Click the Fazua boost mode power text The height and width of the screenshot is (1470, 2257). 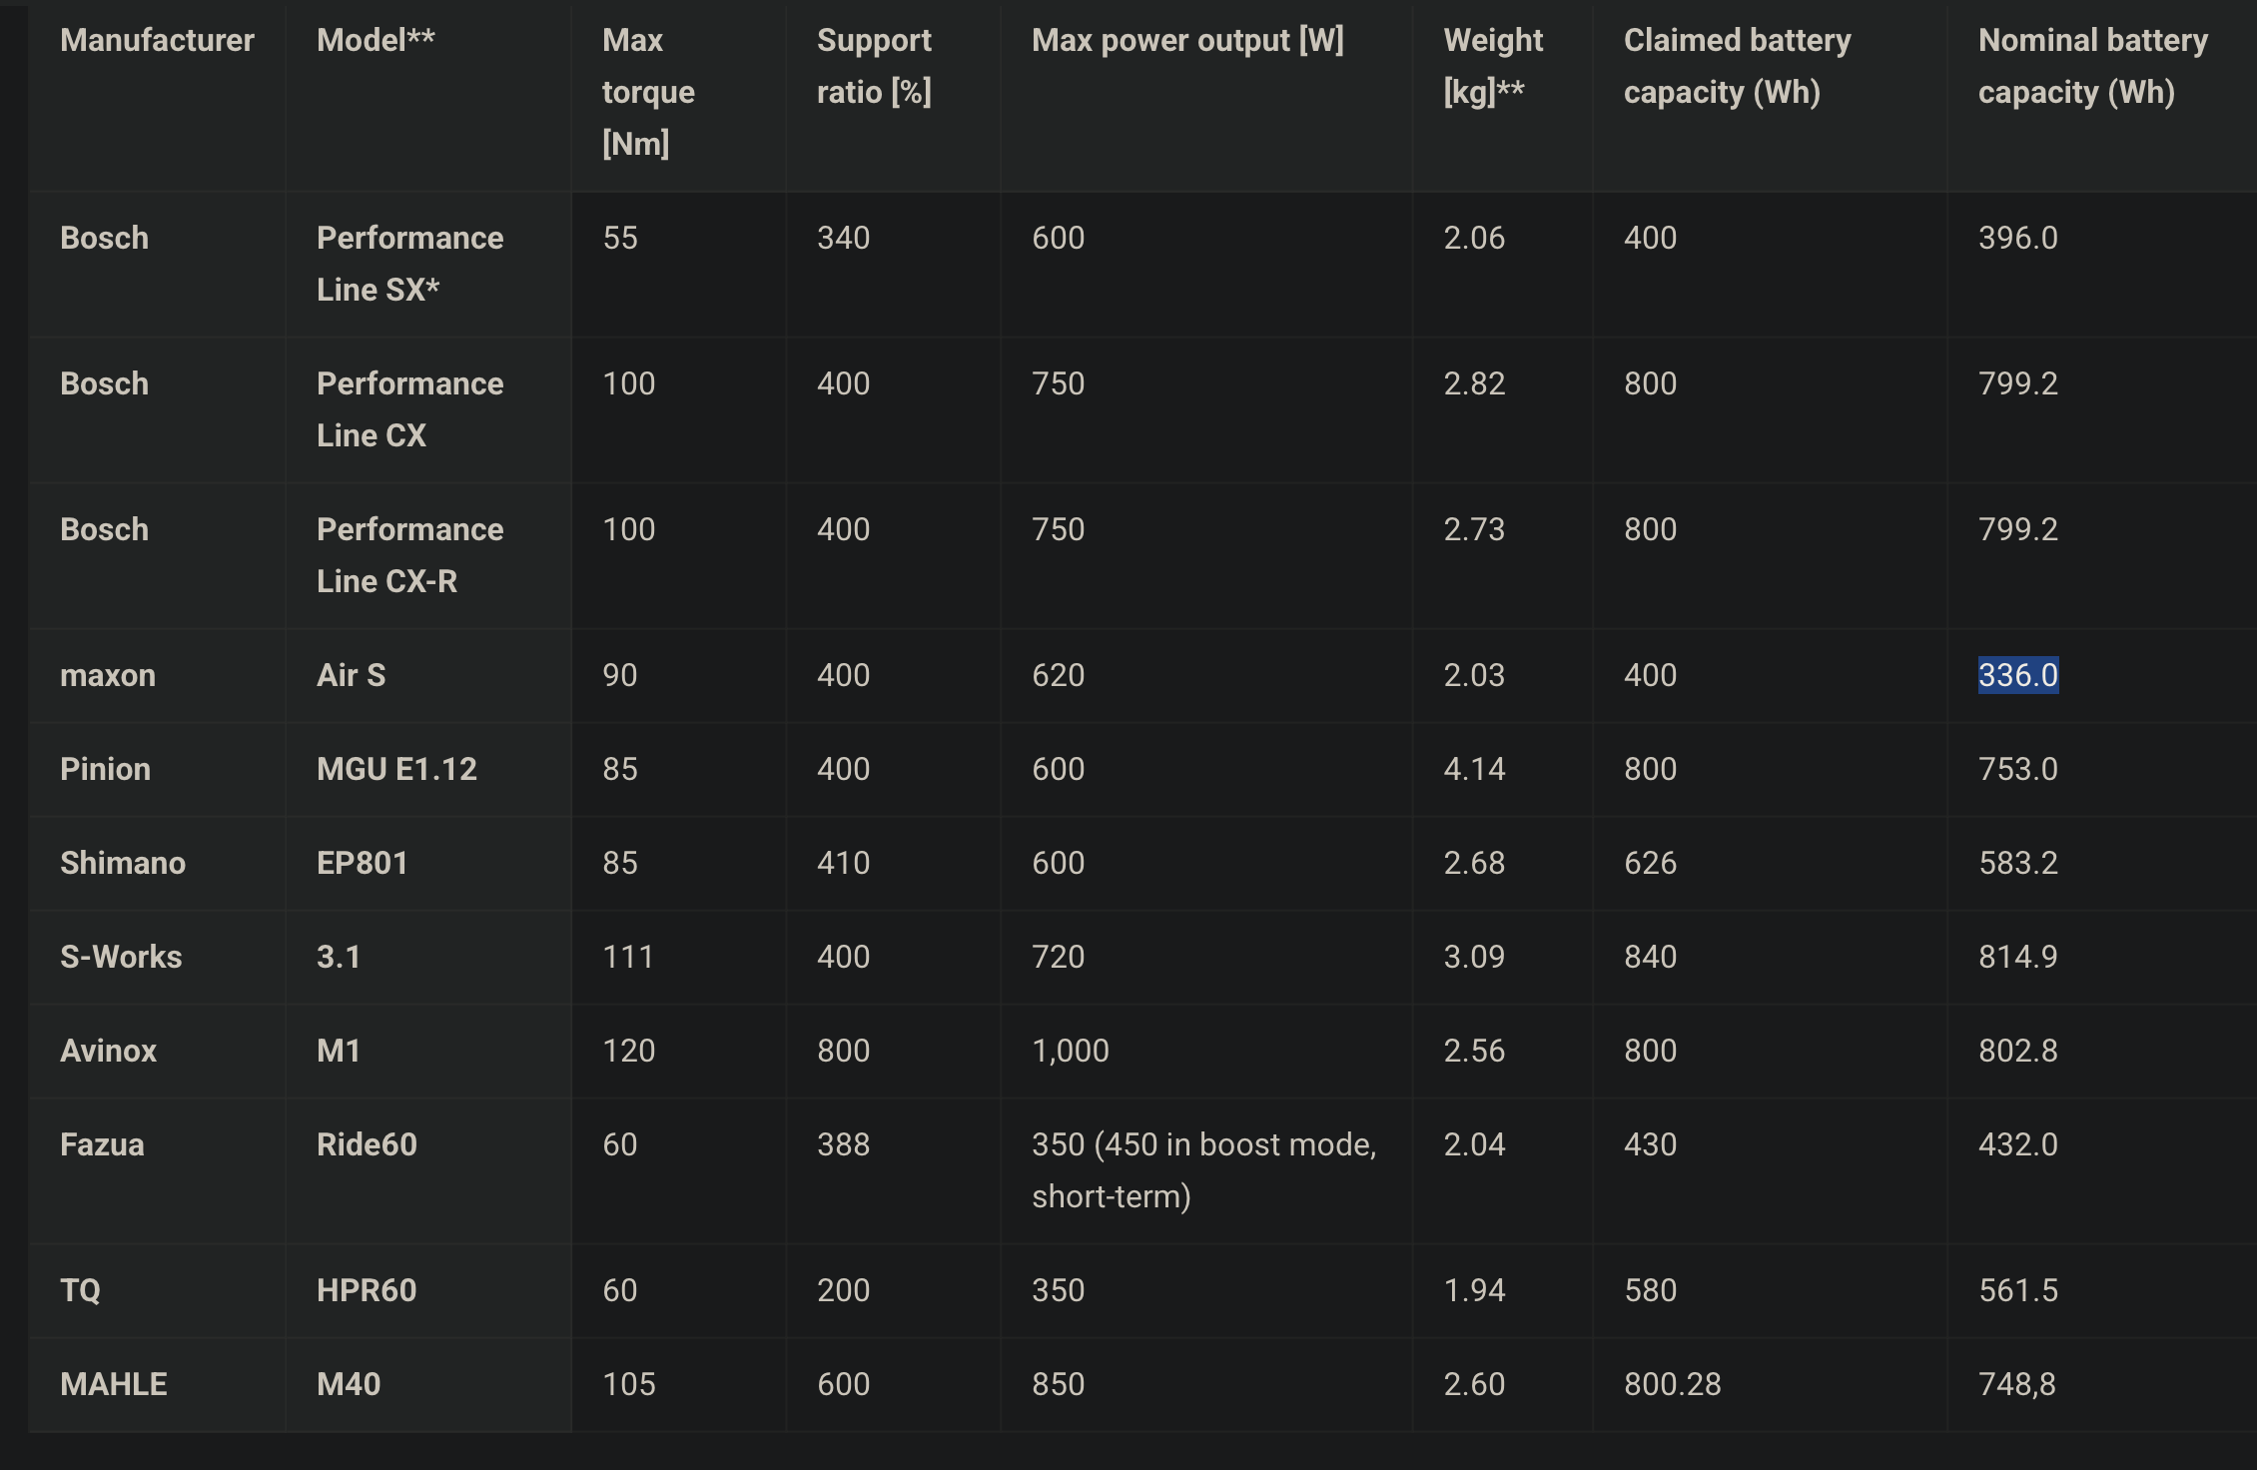point(1203,1170)
